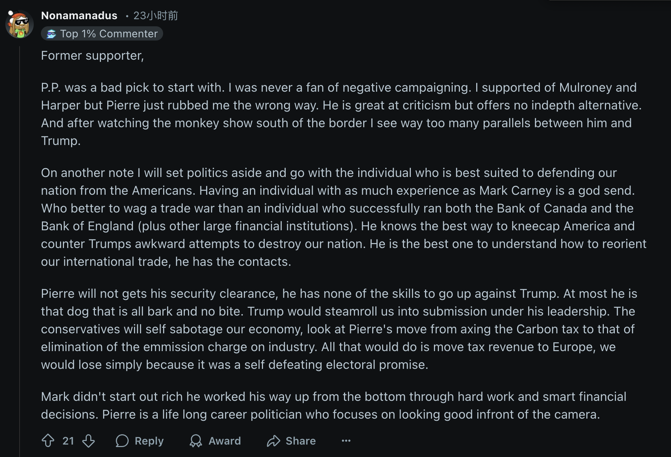Upvote the Nonamanadus comment
Screen dimensions: 671x457
(x=48, y=441)
